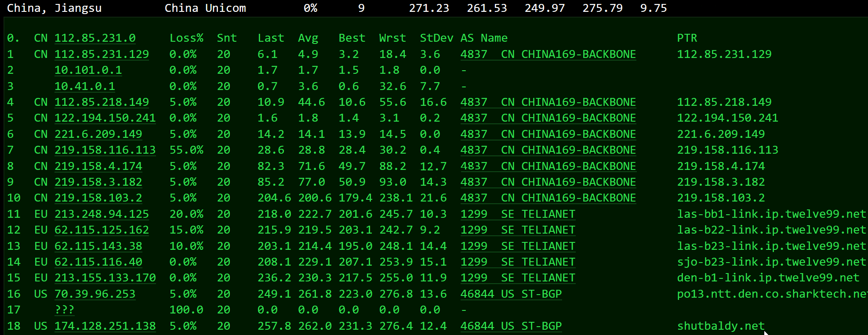The image size is (868, 335).
Task: Click the China Unicom provider text
Action: 205,8
